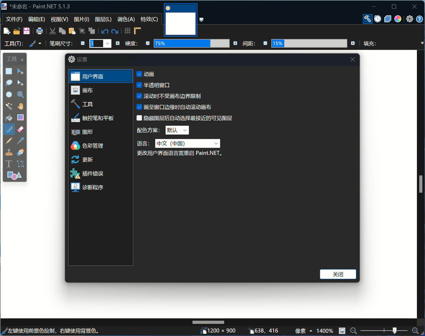425x336 pixels.
Task: Open the 图层(L) menu
Action: (103, 19)
